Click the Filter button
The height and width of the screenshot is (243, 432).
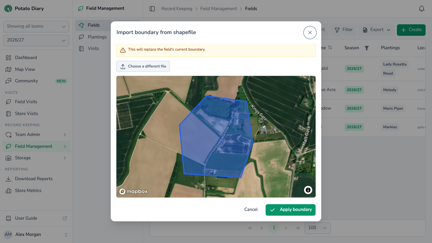(x=344, y=30)
